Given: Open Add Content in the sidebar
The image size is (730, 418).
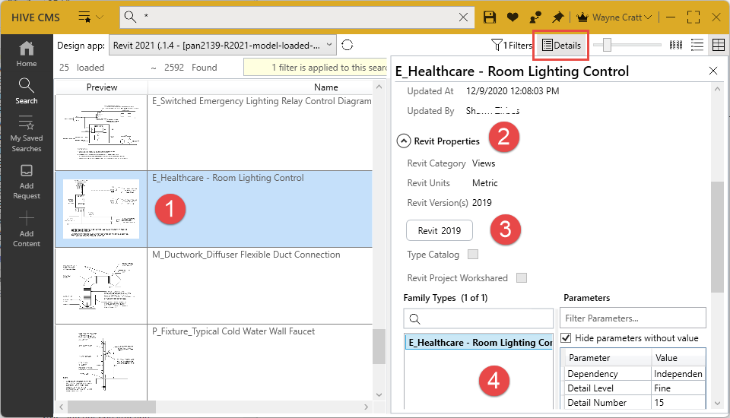Looking at the screenshot, I should (27, 229).
